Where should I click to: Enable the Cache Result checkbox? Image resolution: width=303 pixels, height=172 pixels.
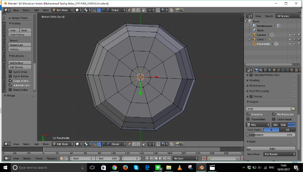274,119
